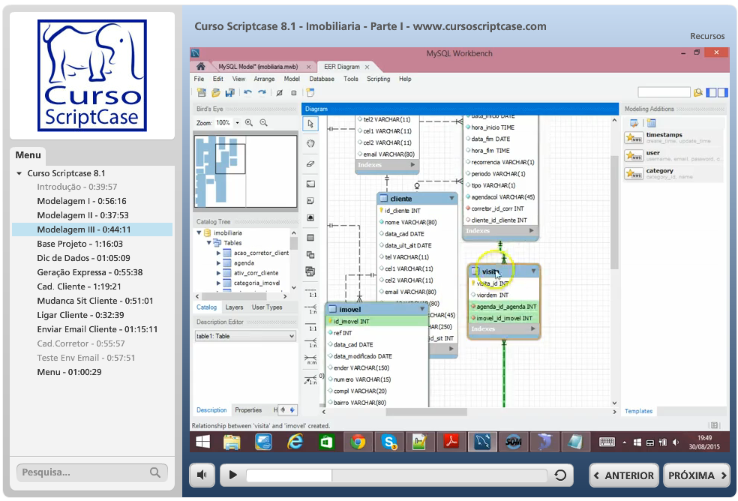
Task: Expand the acao_corretor_client table node
Action: tap(218, 253)
